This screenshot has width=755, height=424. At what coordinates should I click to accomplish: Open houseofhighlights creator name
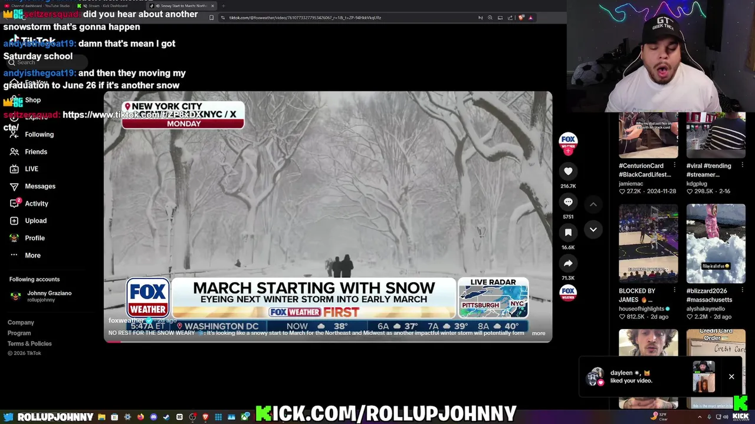tap(641, 309)
